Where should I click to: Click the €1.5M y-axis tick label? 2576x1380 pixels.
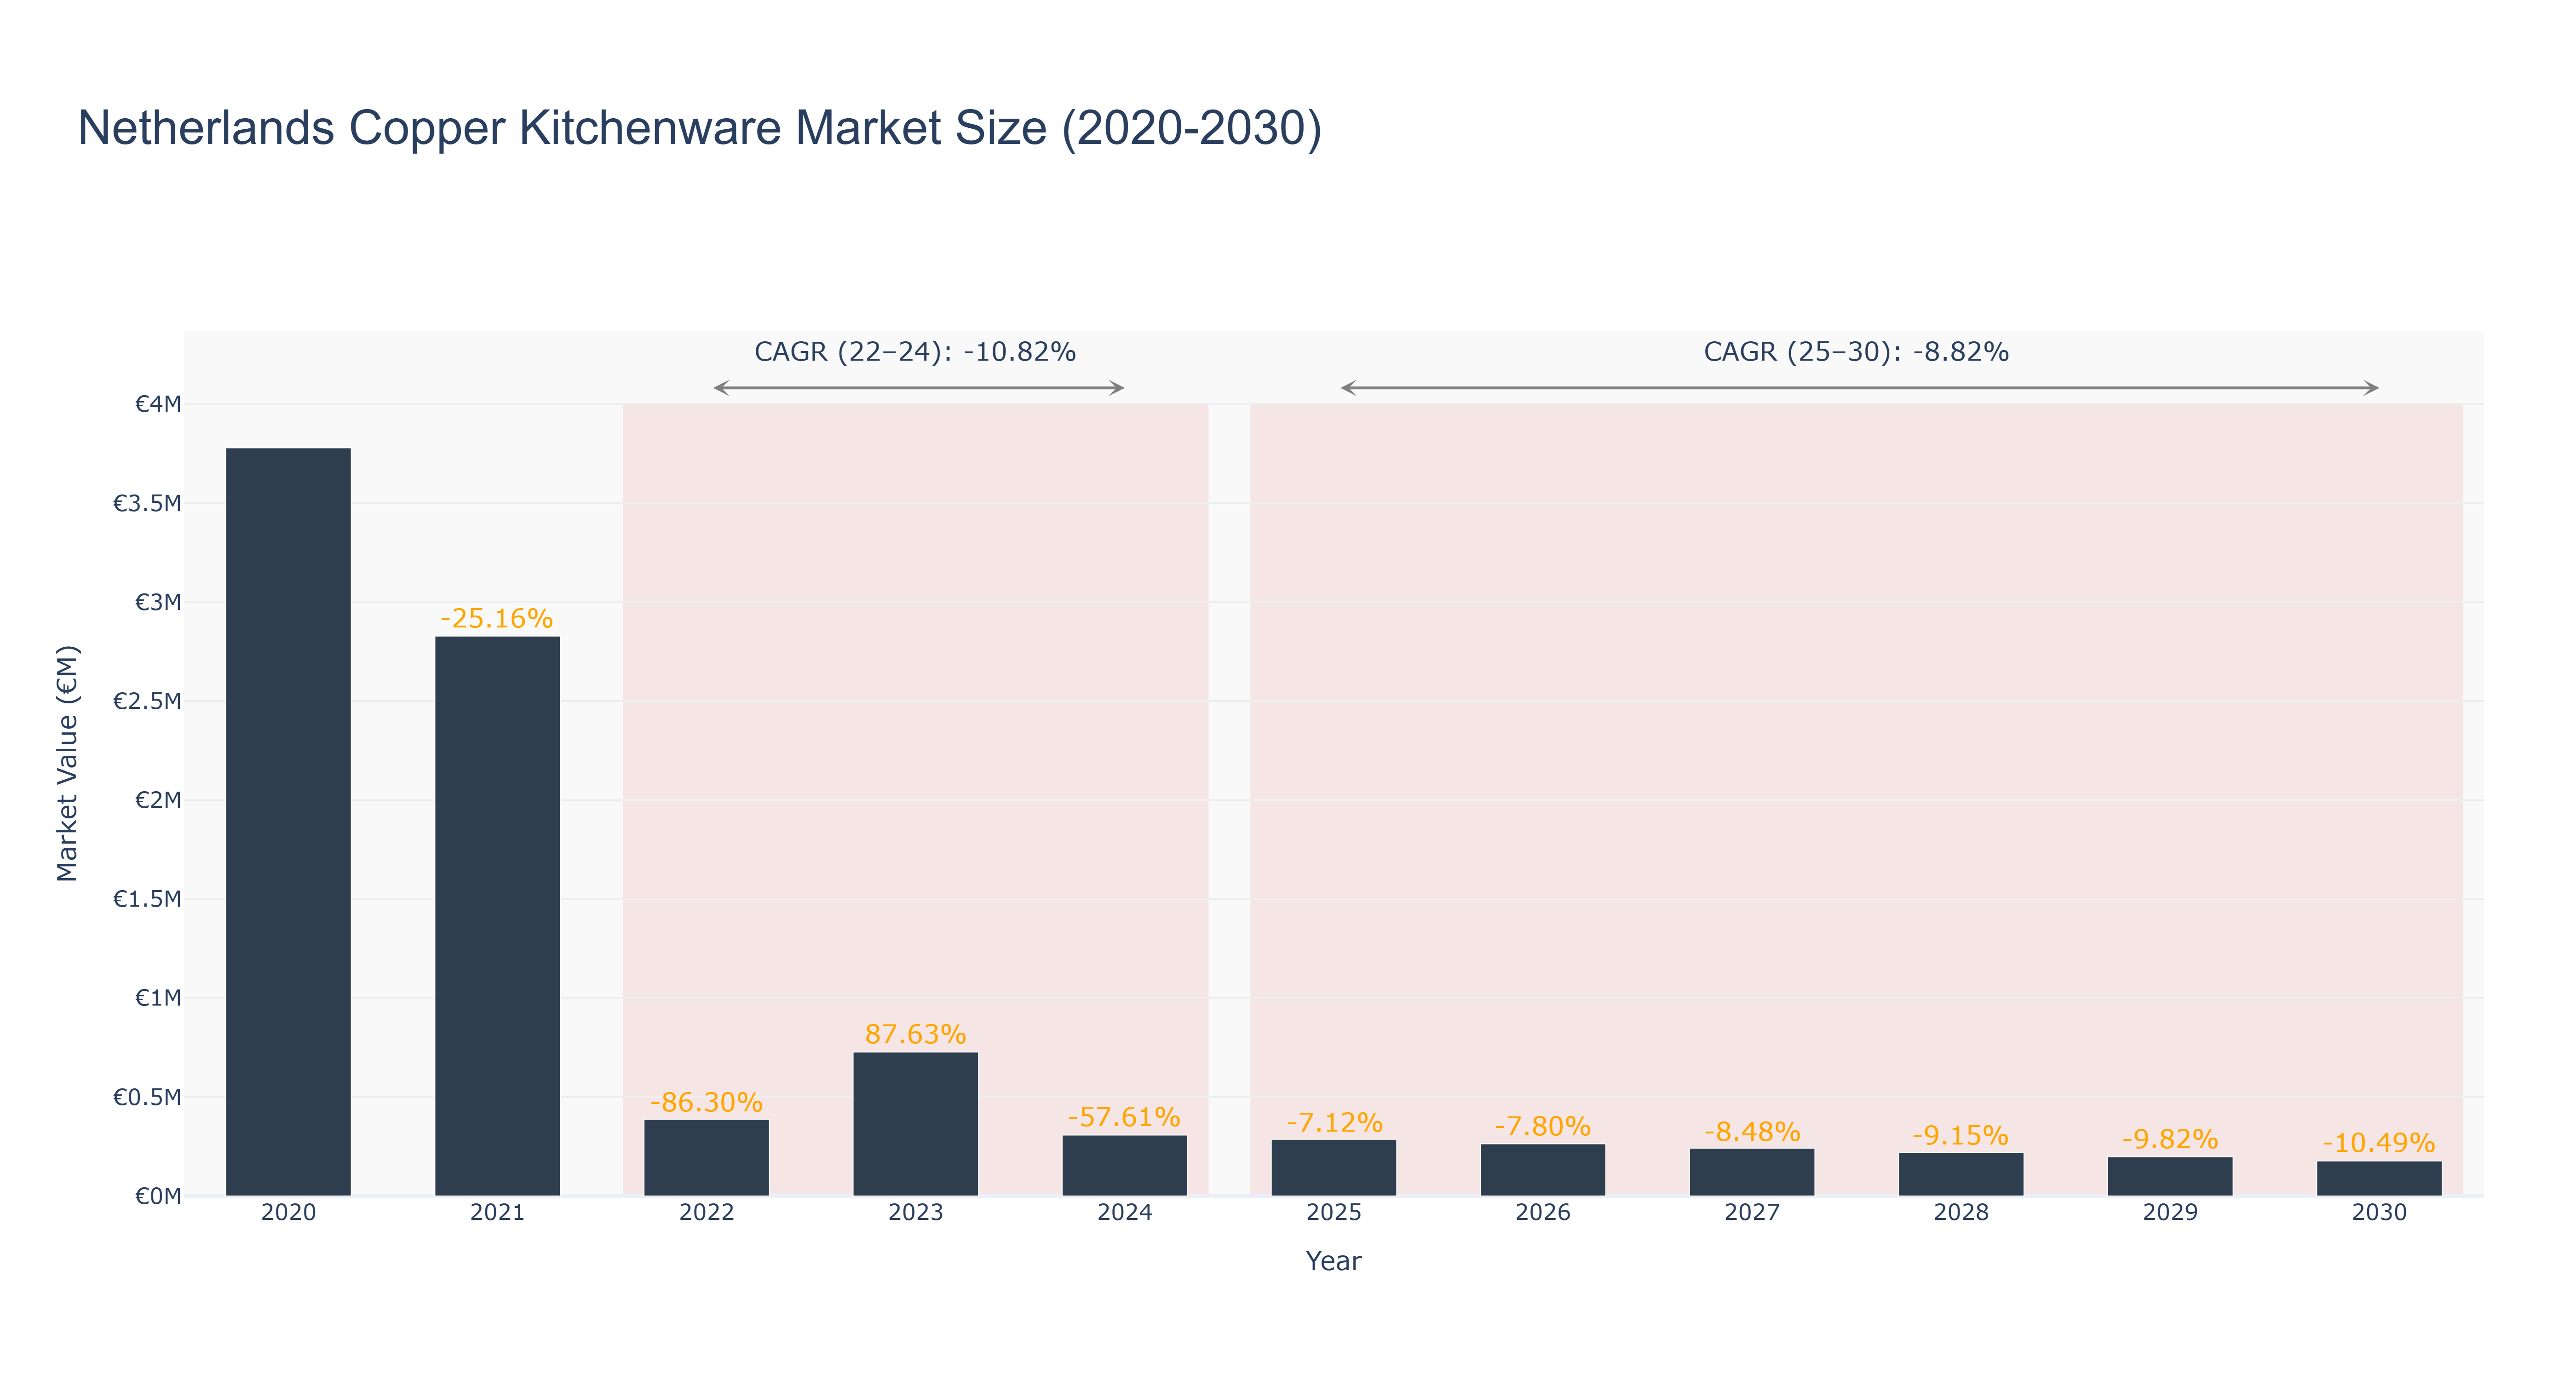pos(147,899)
